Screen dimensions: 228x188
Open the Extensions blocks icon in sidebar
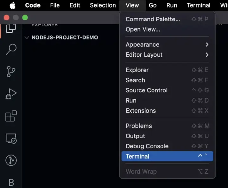pyautogui.click(x=11, y=116)
